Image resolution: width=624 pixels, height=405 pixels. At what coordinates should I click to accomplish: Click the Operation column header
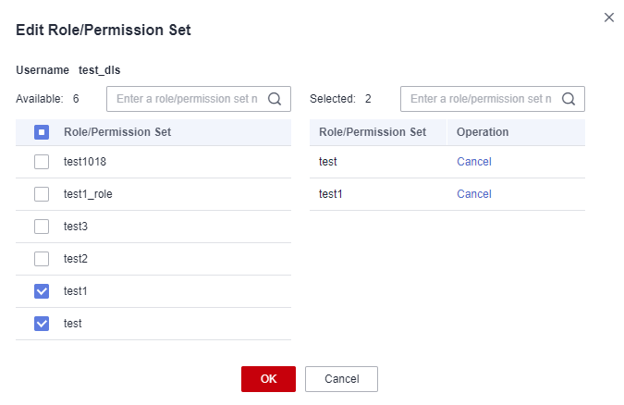pyautogui.click(x=483, y=132)
